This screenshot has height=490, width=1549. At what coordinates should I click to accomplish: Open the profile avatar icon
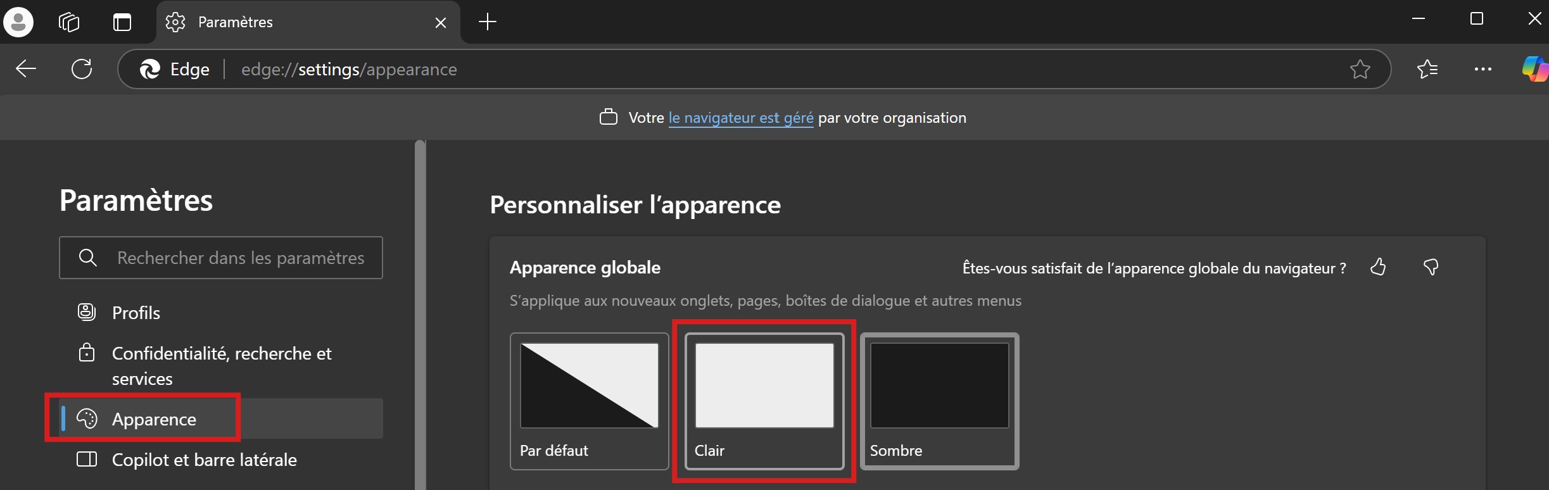point(18,22)
